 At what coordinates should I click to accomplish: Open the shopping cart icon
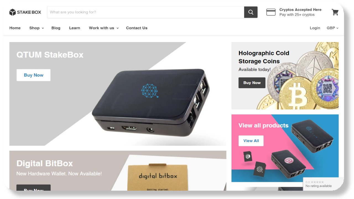point(335,12)
